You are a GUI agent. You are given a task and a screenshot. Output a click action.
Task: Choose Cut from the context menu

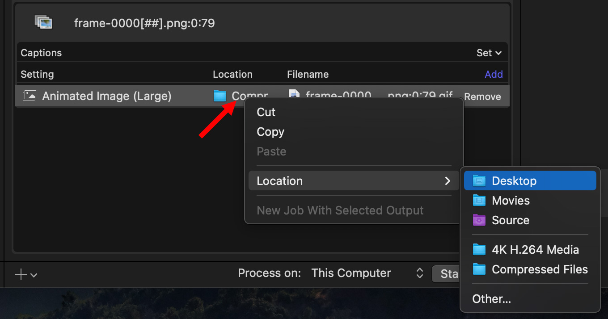[266, 112]
